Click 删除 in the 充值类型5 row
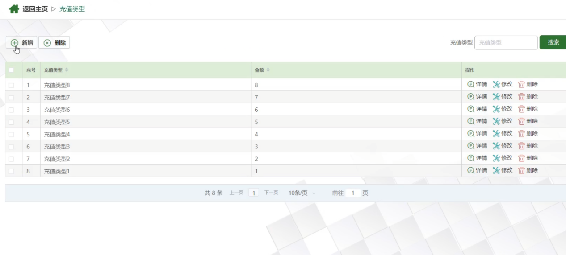The image size is (566, 255). tap(528, 121)
